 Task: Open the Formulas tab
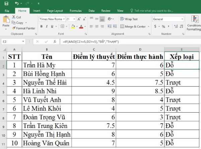point(76,11)
